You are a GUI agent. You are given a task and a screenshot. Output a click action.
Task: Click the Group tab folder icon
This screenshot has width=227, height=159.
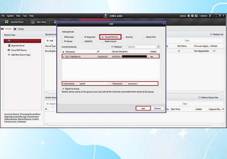pyautogui.click(x=15, y=29)
